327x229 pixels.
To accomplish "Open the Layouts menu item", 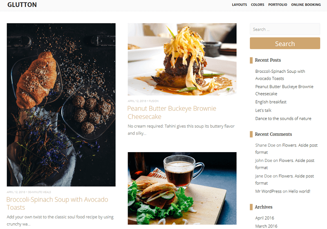I will (239, 4).
